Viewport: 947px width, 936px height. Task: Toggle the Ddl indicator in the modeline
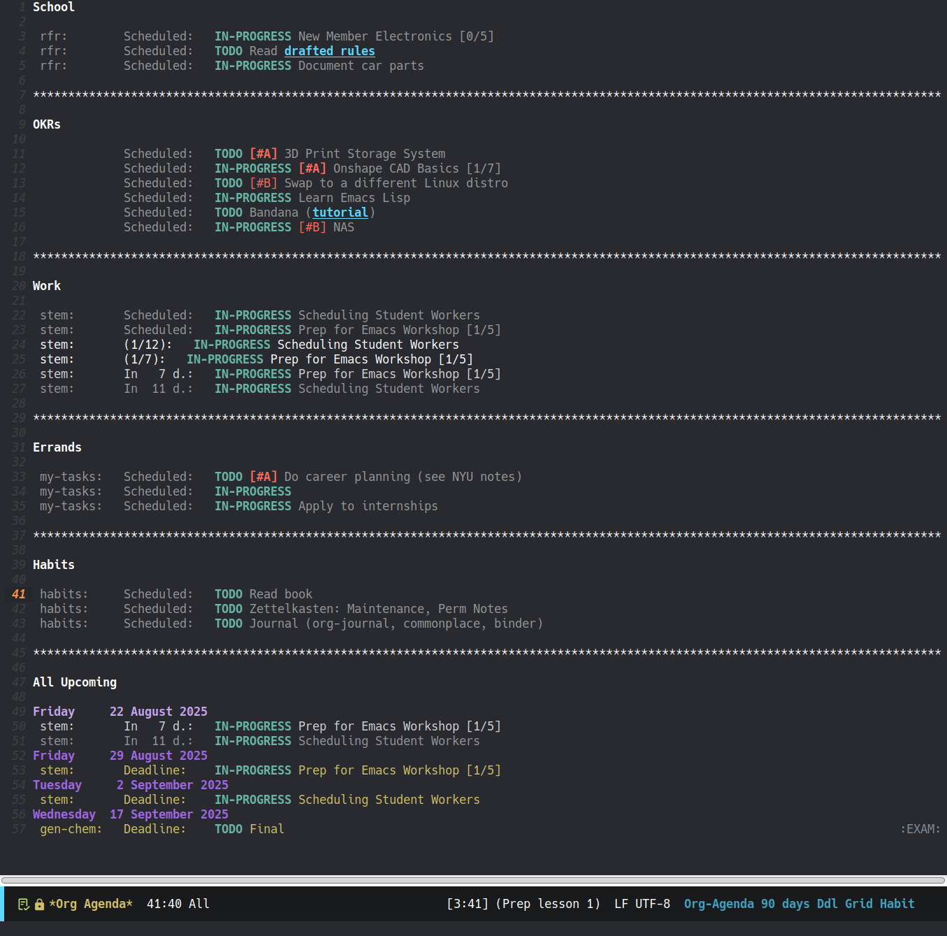click(x=827, y=904)
